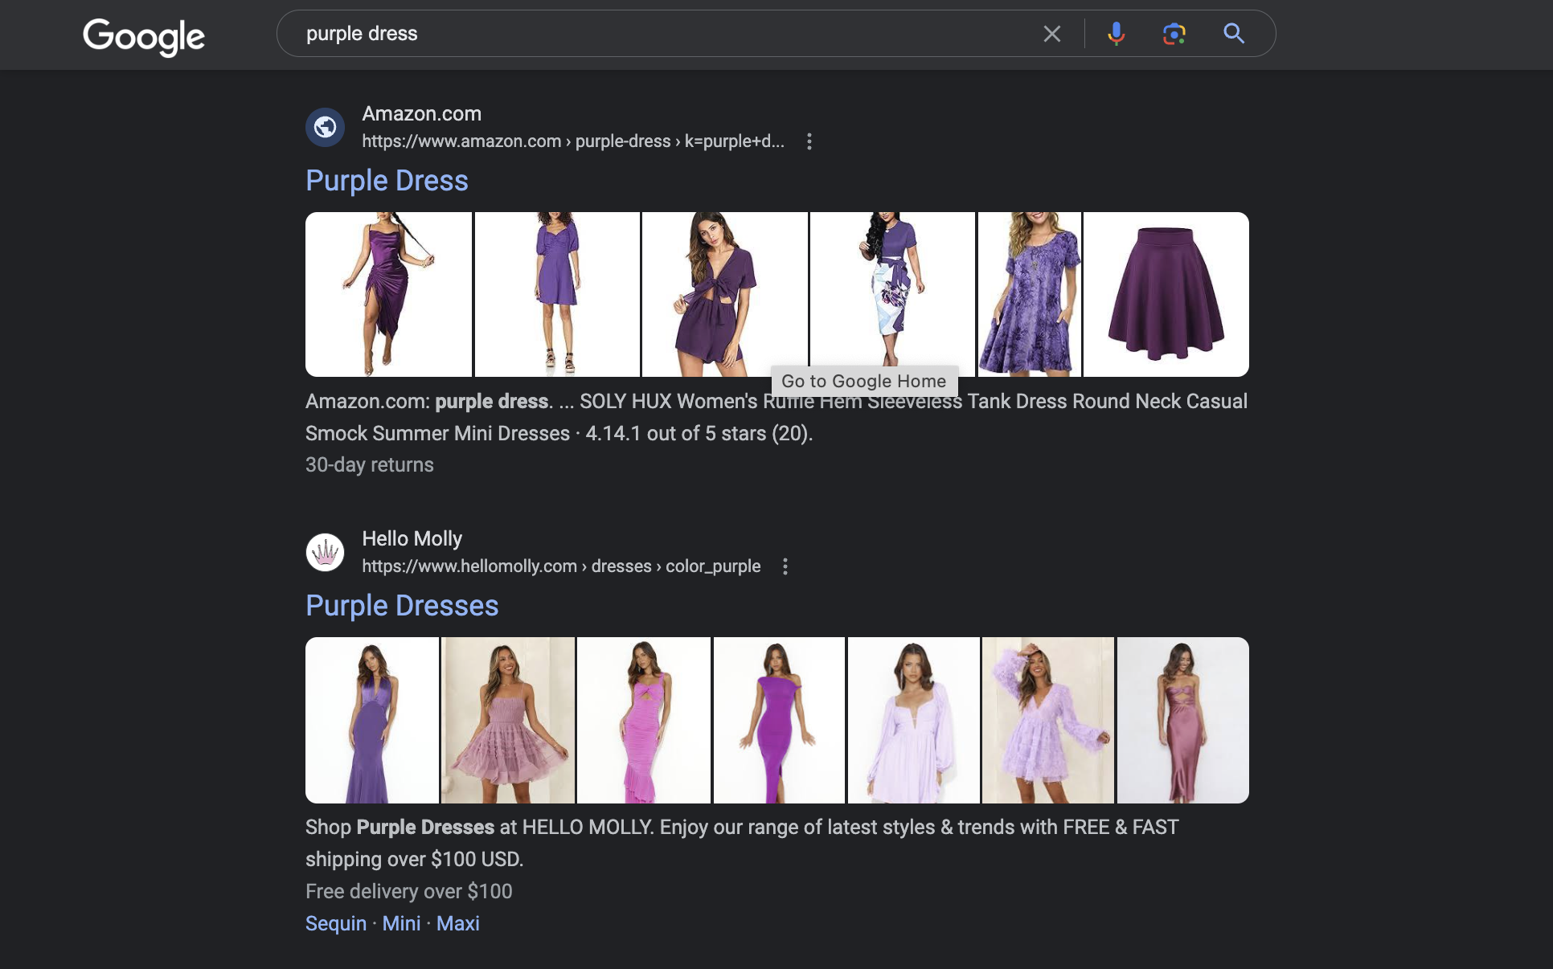Click the Hello Molly hellomolly.com URL breadcrumb
Image resolution: width=1553 pixels, height=969 pixels.
(x=561, y=566)
